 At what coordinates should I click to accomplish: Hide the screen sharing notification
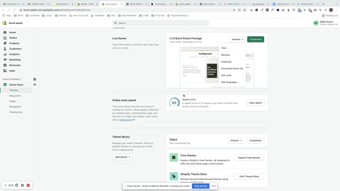coord(214,186)
